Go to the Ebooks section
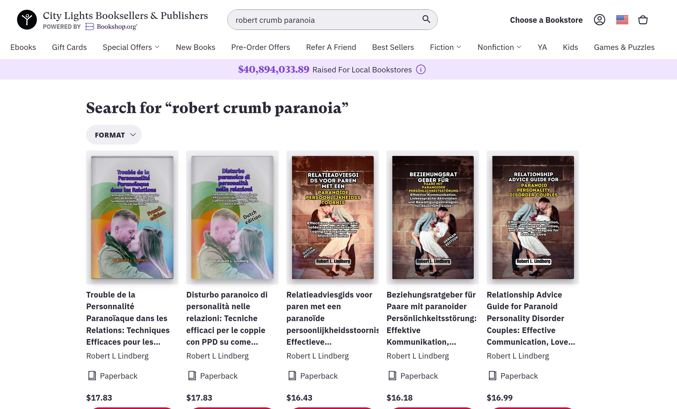The width and height of the screenshot is (677, 409). (23, 47)
